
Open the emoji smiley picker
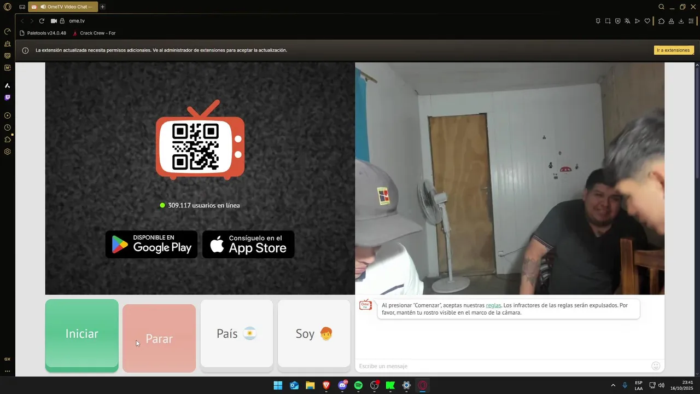[656, 366]
